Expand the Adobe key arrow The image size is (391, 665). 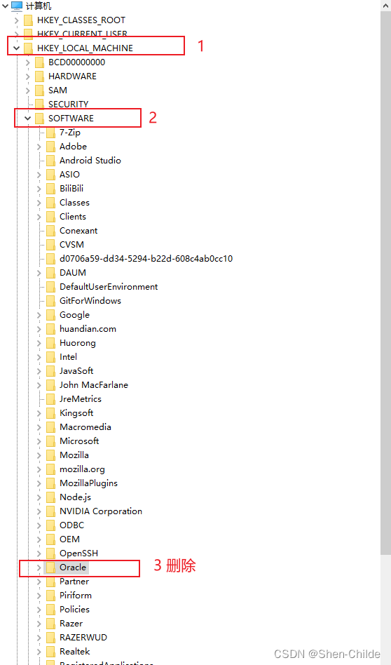[39, 147]
